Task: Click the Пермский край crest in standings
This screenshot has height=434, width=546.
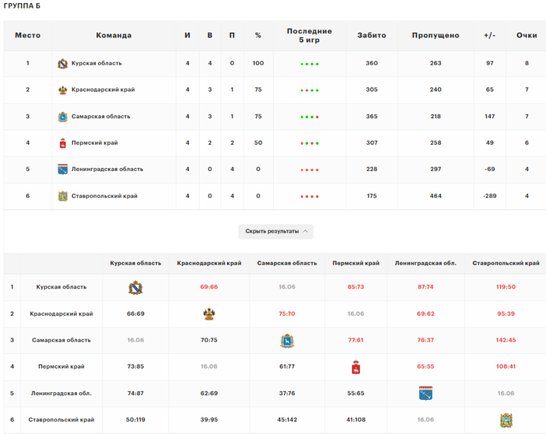Action: coord(62,143)
